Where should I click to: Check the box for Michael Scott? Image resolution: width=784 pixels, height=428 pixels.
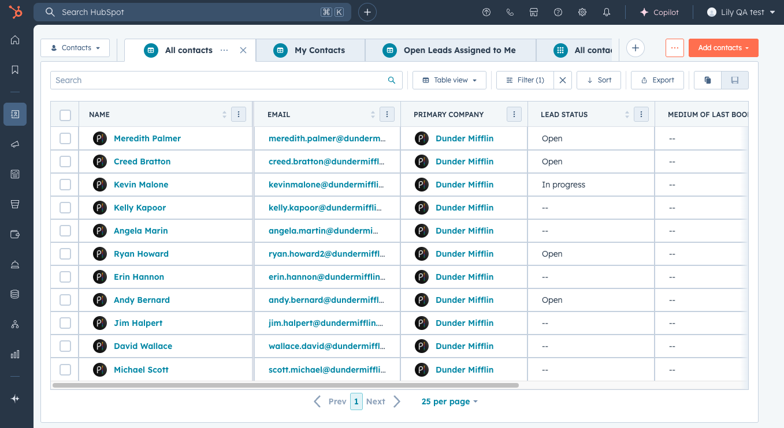[65, 370]
